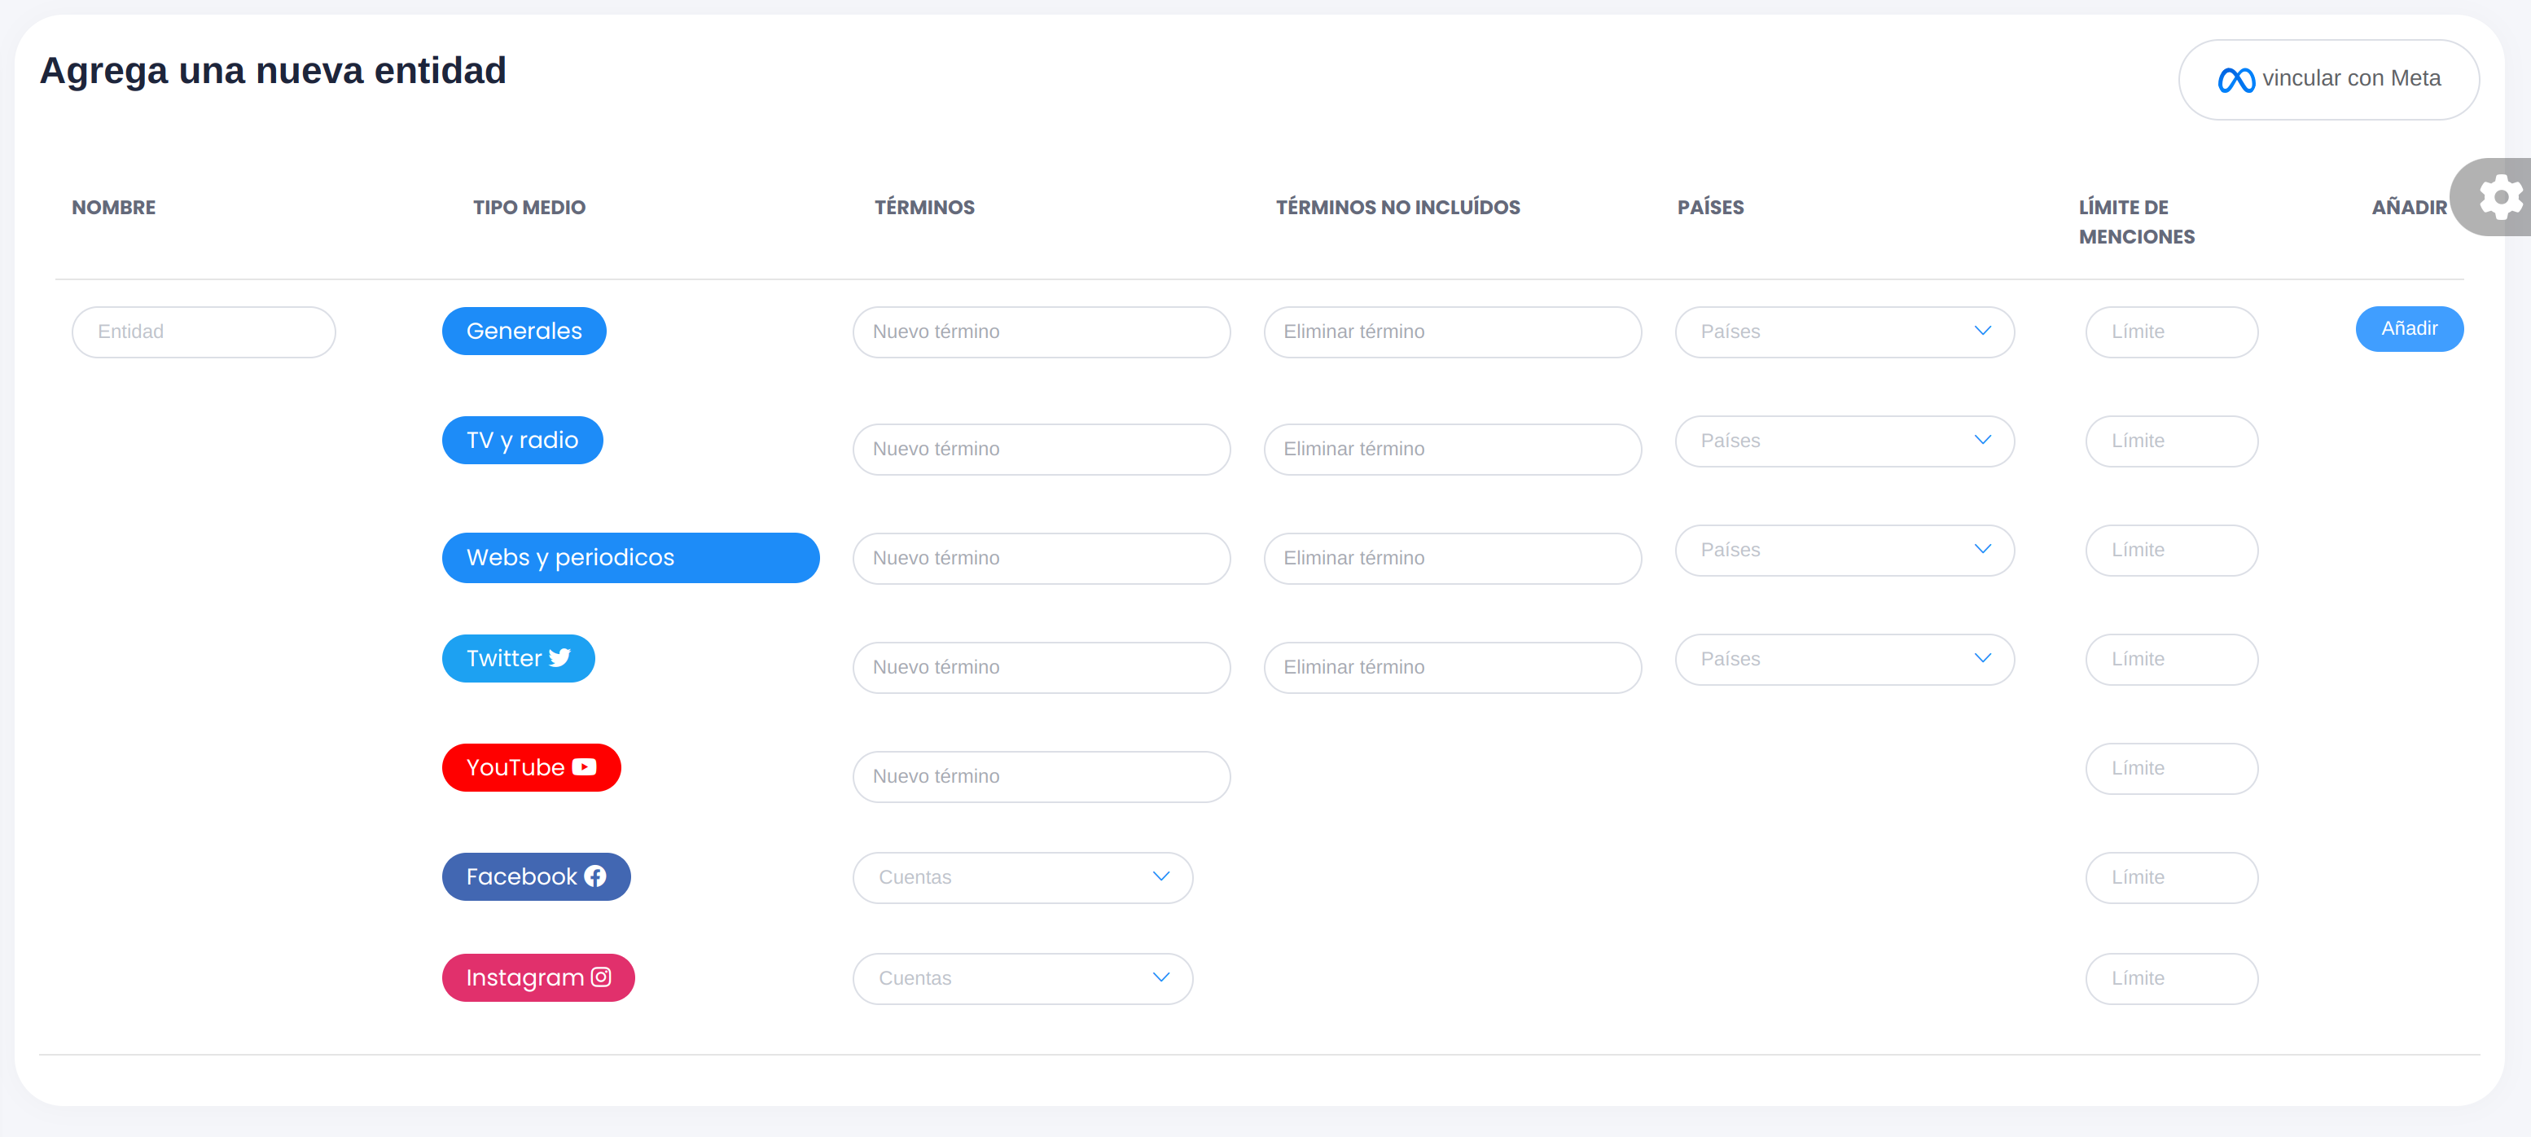
Task: Focus the Entidad name field
Action: click(x=204, y=332)
